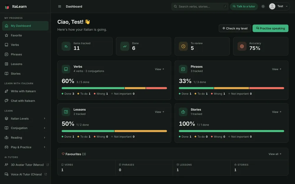Click View on the Lessons card

click(159, 112)
